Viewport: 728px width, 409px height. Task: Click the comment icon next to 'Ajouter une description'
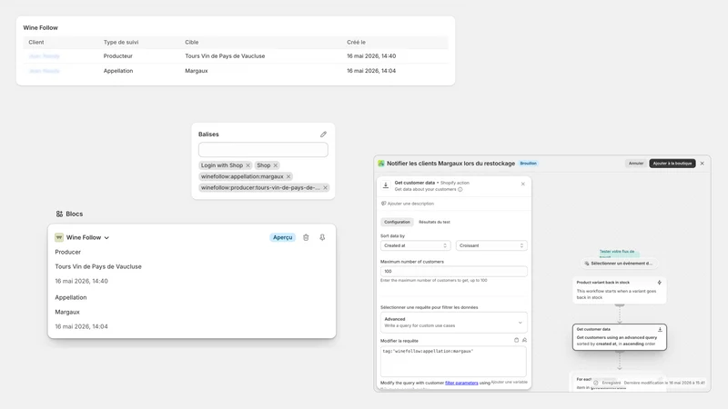(383, 204)
